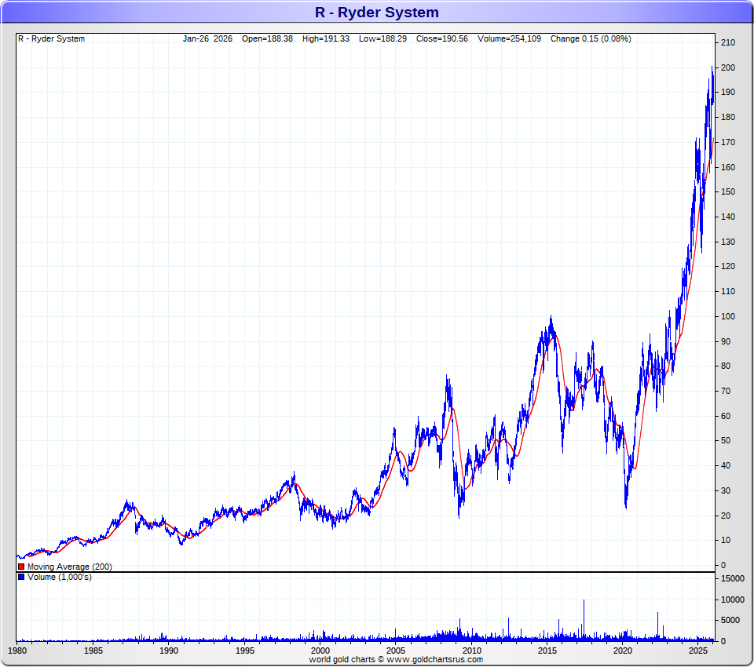Click the red Moving Average legend swatch
This screenshot has height=667, width=754.
coord(21,567)
